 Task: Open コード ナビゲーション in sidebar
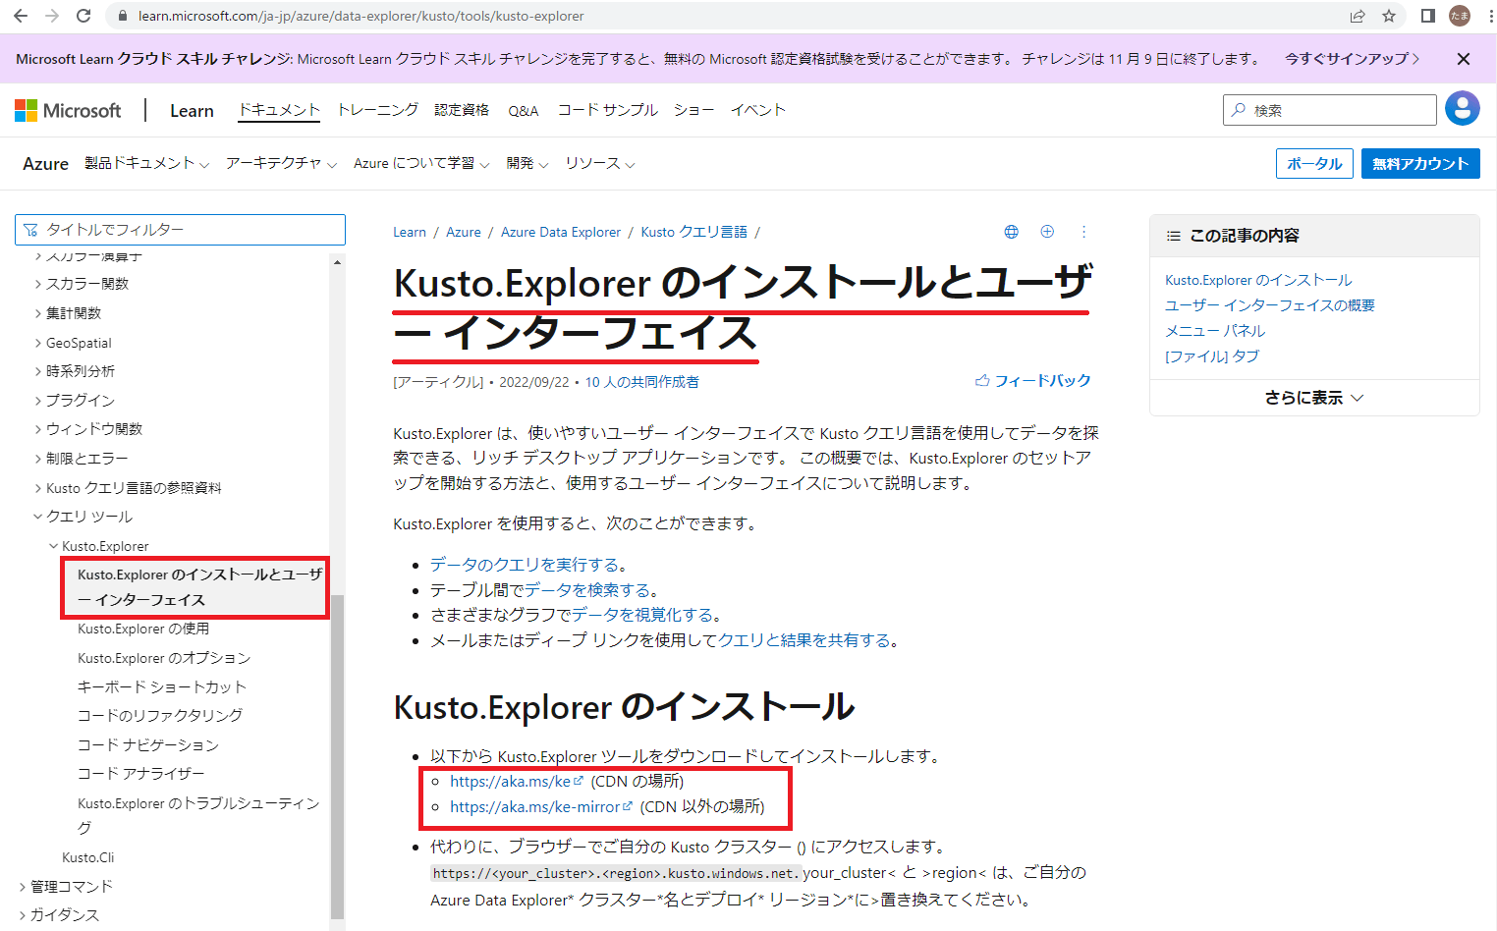tap(148, 744)
